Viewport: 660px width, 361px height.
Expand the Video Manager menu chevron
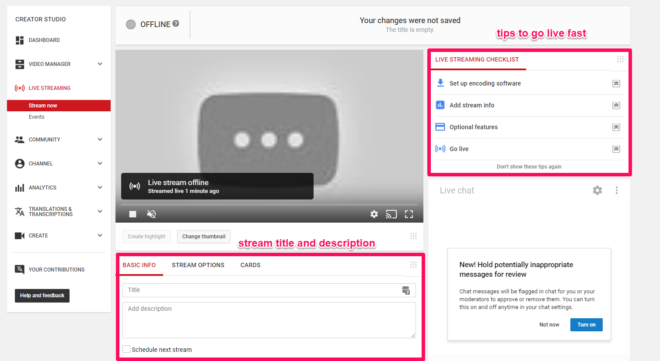pyautogui.click(x=100, y=64)
